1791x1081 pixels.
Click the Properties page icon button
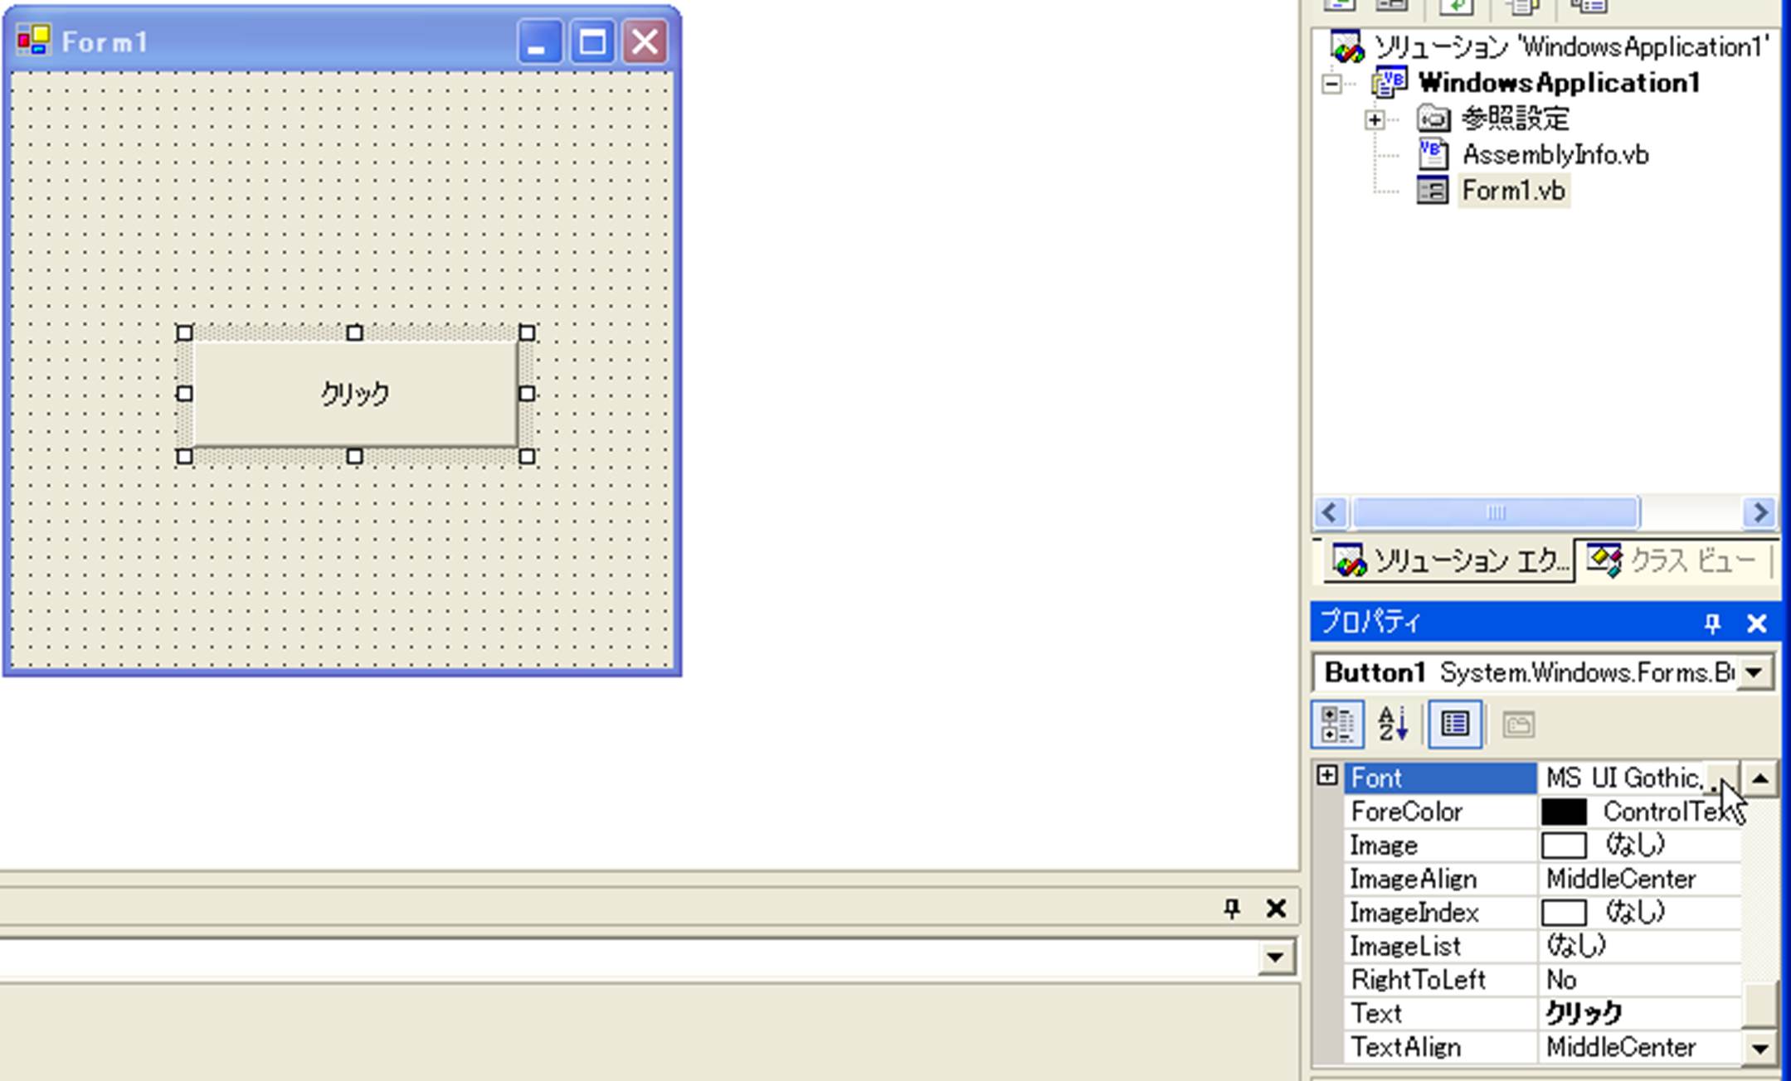tap(1454, 725)
